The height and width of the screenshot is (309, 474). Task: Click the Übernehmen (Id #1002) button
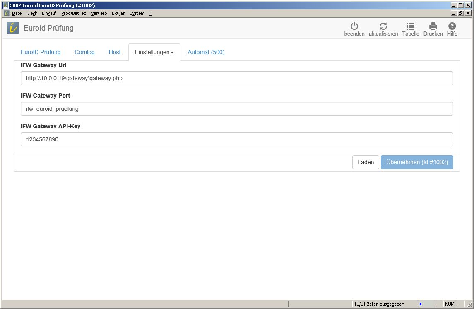coord(417,162)
